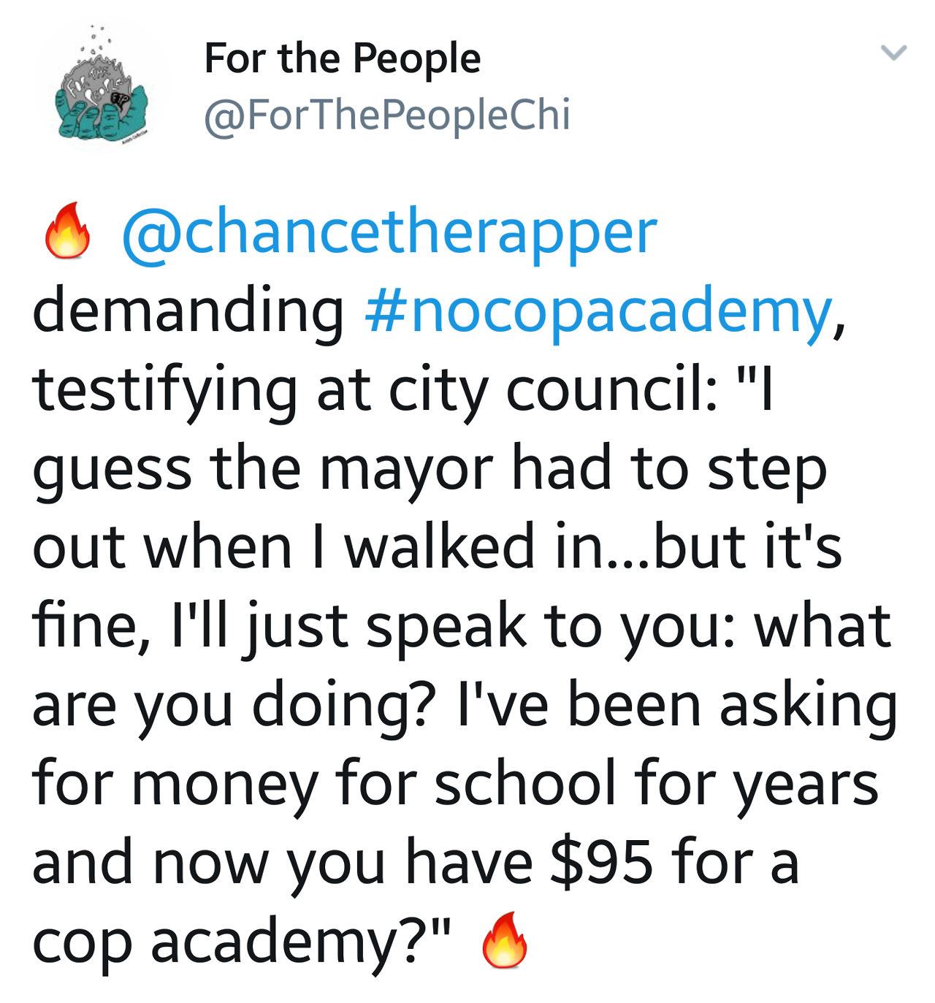Click the "testifying at city council" text
Image resolution: width=935 pixels, height=1003 pixels.
pyautogui.click(x=374, y=391)
